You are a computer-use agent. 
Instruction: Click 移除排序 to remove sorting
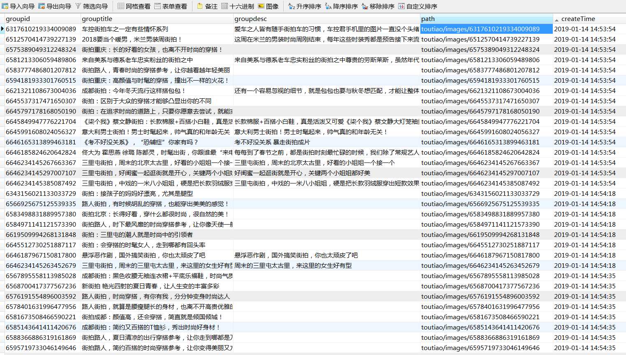click(378, 6)
